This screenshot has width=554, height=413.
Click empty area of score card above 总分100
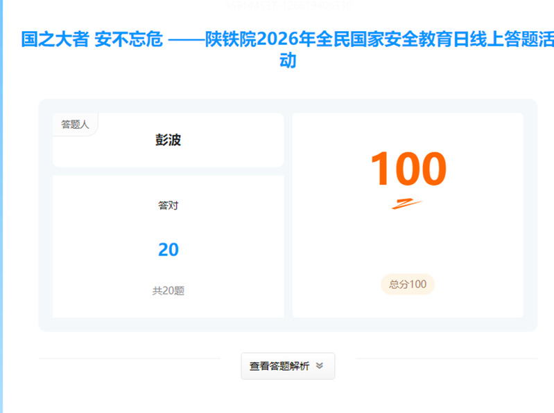coord(408,242)
